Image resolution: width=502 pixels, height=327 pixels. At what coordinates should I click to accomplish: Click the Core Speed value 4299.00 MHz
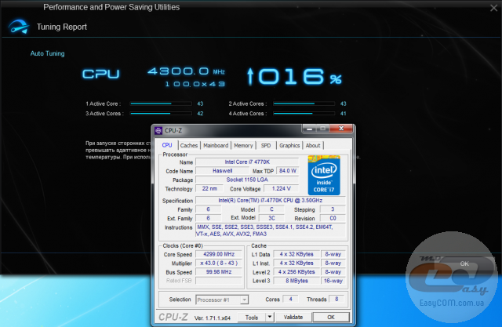pos(219,254)
